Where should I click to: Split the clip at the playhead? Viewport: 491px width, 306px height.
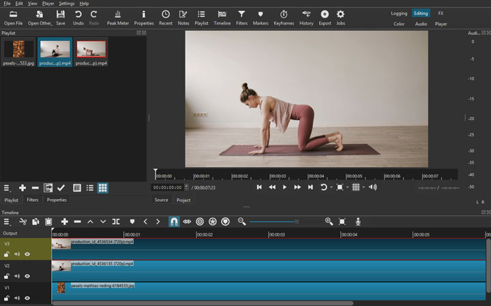coord(116,221)
